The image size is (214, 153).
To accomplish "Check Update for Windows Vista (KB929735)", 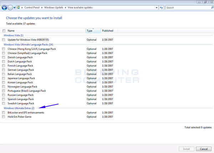I will 4,40.
